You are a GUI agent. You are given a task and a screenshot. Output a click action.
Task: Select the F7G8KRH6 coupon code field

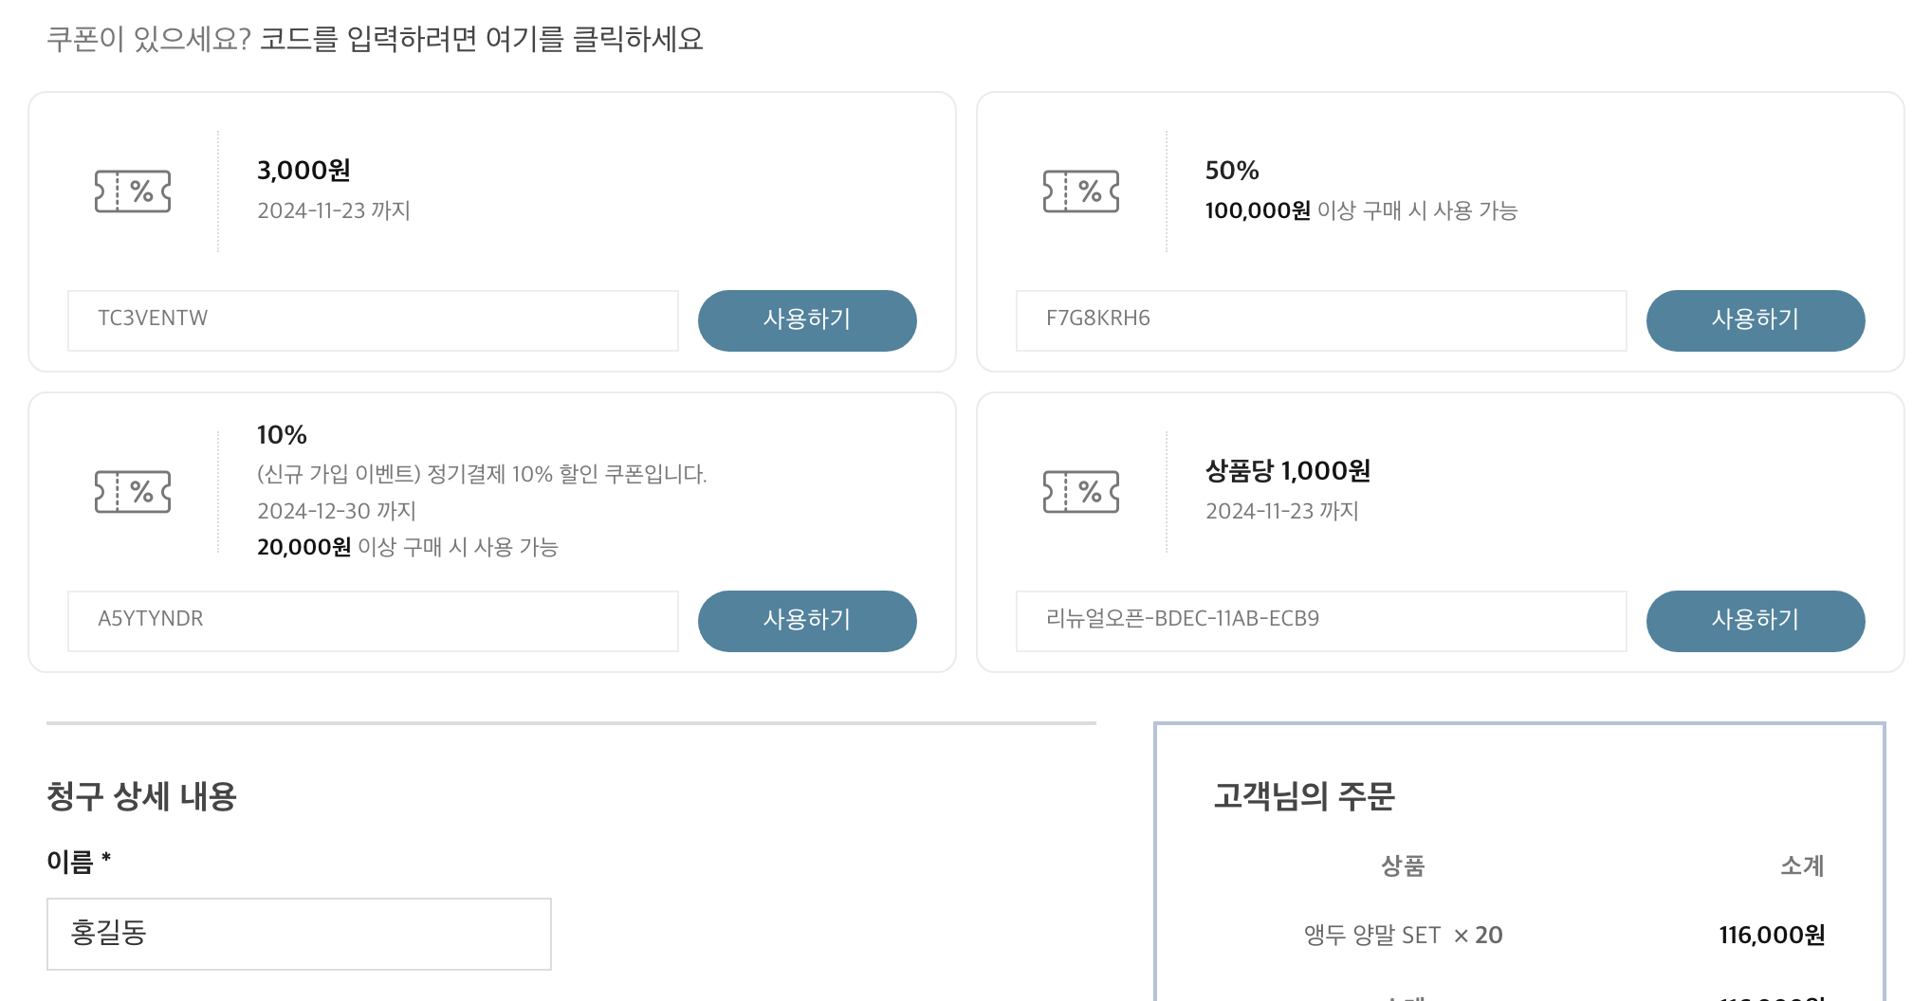(1321, 320)
